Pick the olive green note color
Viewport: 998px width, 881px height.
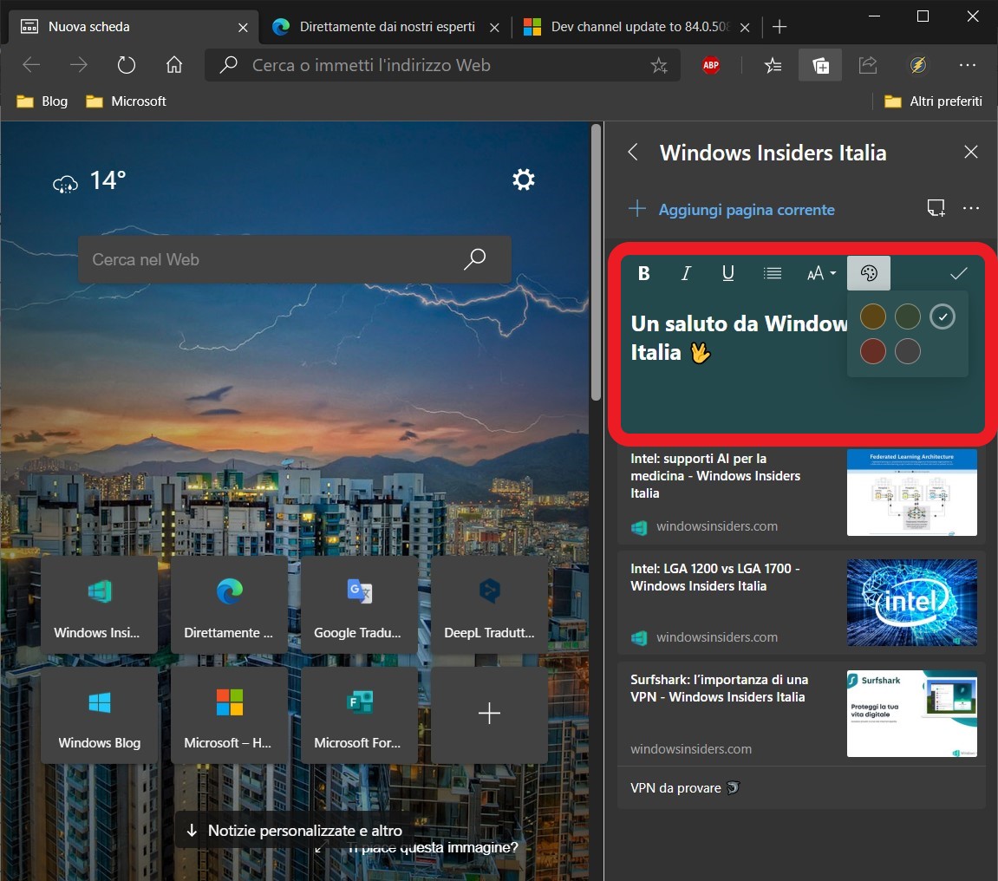click(908, 317)
